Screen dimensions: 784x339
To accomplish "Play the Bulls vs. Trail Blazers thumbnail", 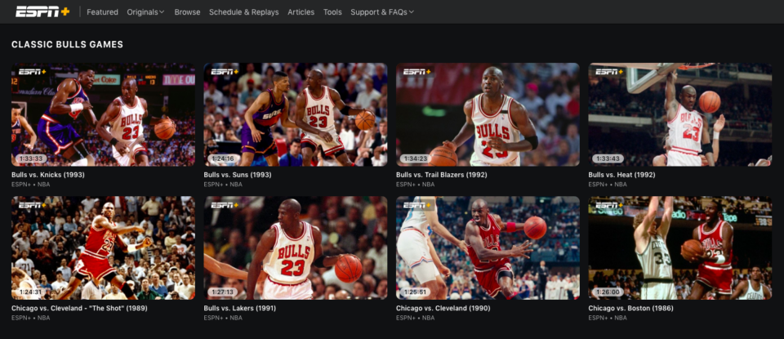I will click(x=488, y=114).
